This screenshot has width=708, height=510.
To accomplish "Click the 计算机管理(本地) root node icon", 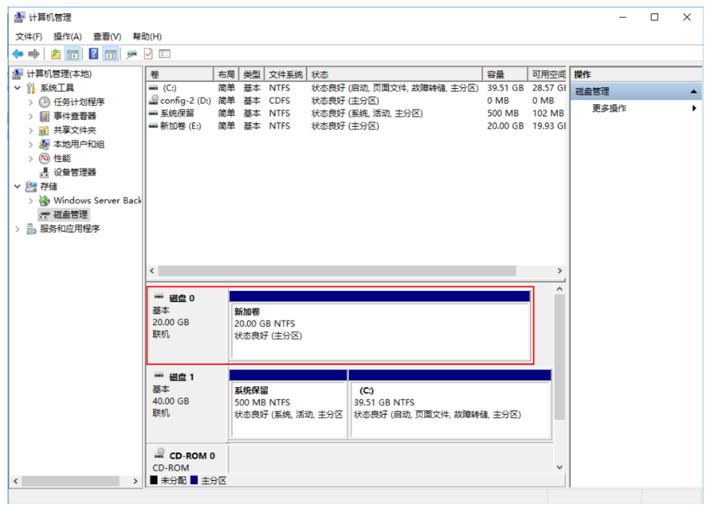I will point(18,74).
